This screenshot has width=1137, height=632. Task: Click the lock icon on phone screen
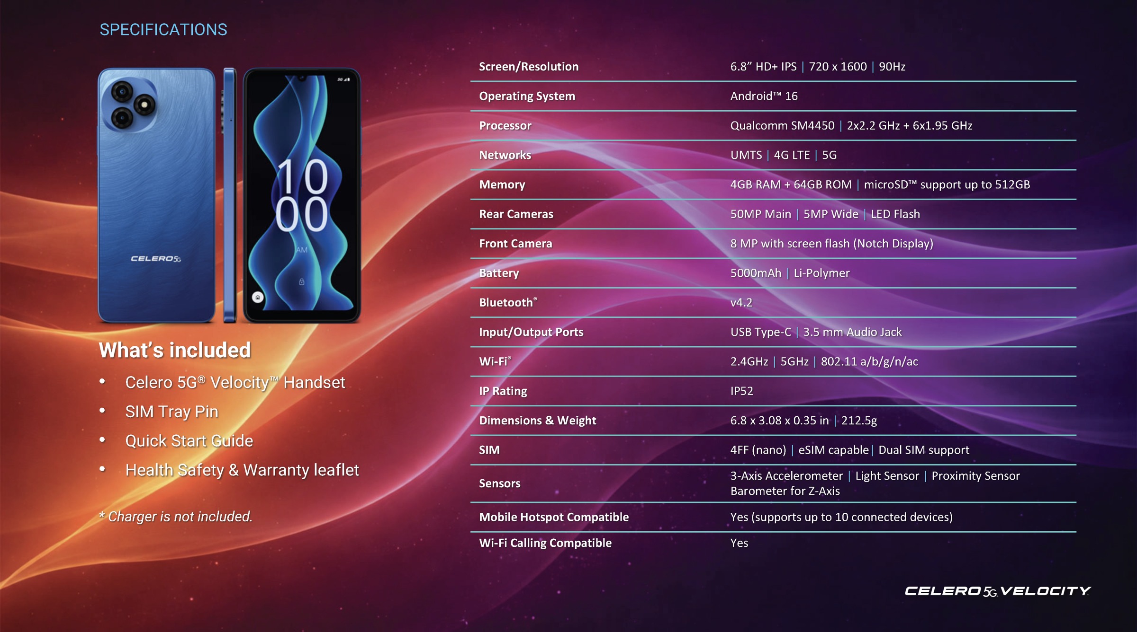302,282
